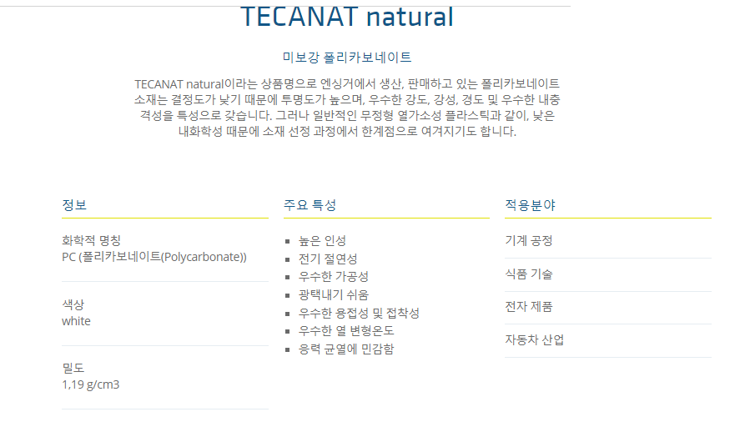
Task: Click the 높은 인성 list item
Action: pos(322,241)
